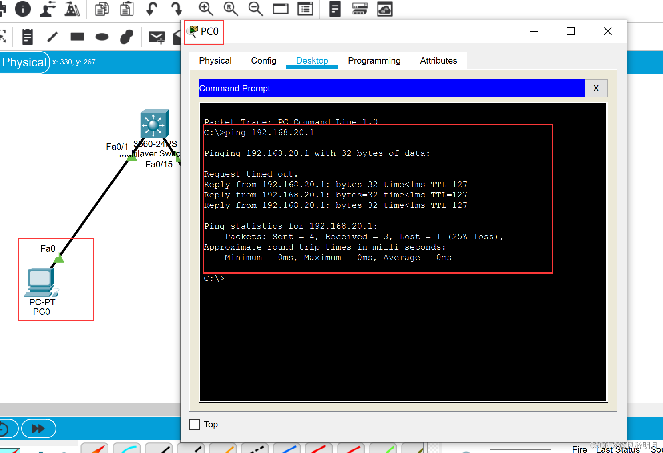
Task: Select the Draw Ellipse tool
Action: coord(102,37)
